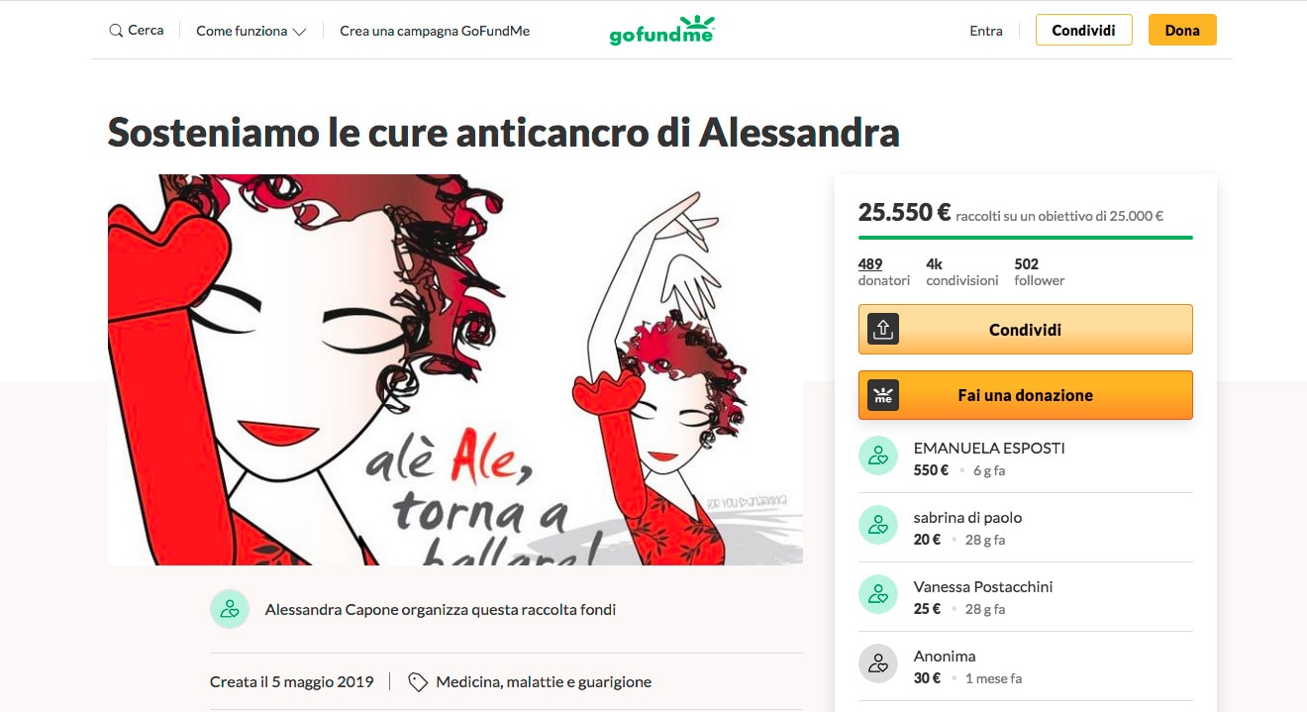The image size is (1307, 712).
Task: Click the organizer Alessandra Capone avatar
Action: pyautogui.click(x=230, y=609)
